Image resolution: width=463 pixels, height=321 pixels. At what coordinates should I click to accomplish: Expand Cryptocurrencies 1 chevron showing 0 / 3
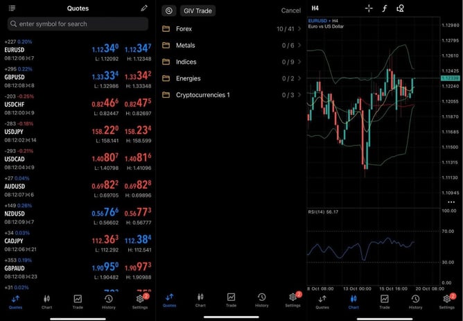299,95
